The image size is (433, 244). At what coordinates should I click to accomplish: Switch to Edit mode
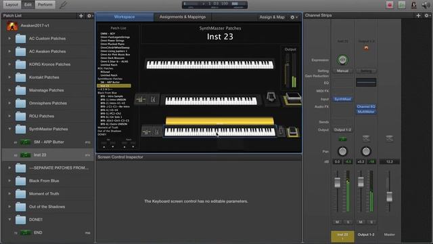point(28,5)
